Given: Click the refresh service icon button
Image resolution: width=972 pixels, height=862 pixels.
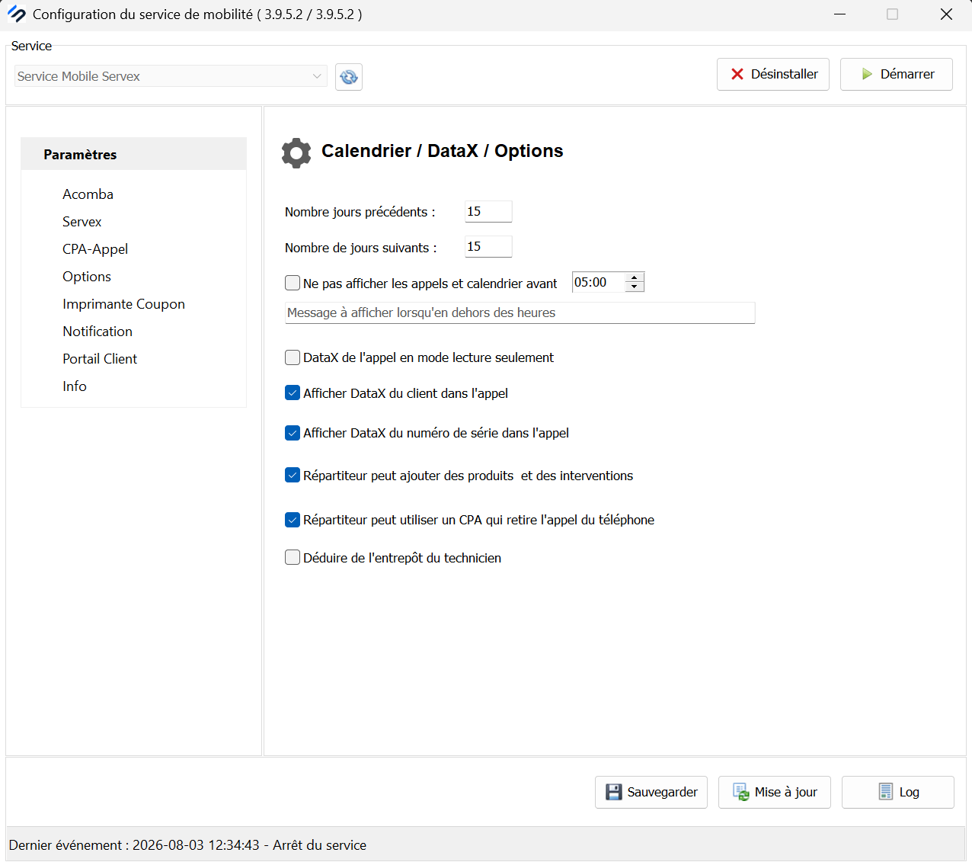Looking at the screenshot, I should tap(349, 76).
